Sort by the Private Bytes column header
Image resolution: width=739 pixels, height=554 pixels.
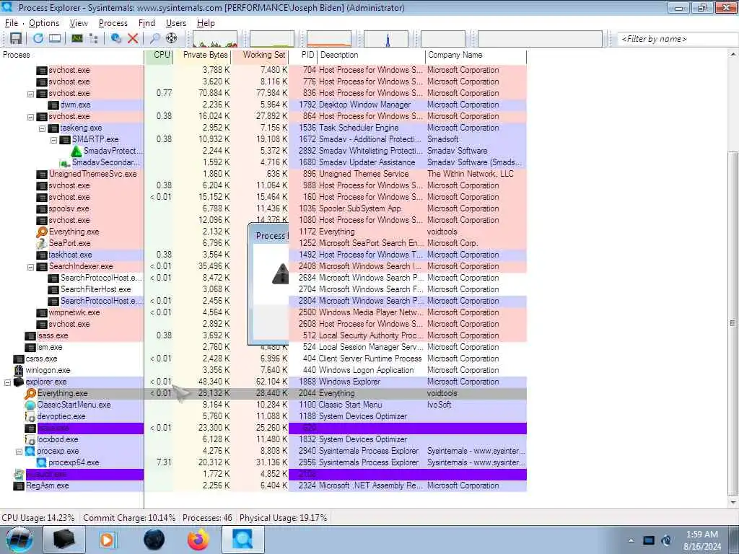[202, 55]
